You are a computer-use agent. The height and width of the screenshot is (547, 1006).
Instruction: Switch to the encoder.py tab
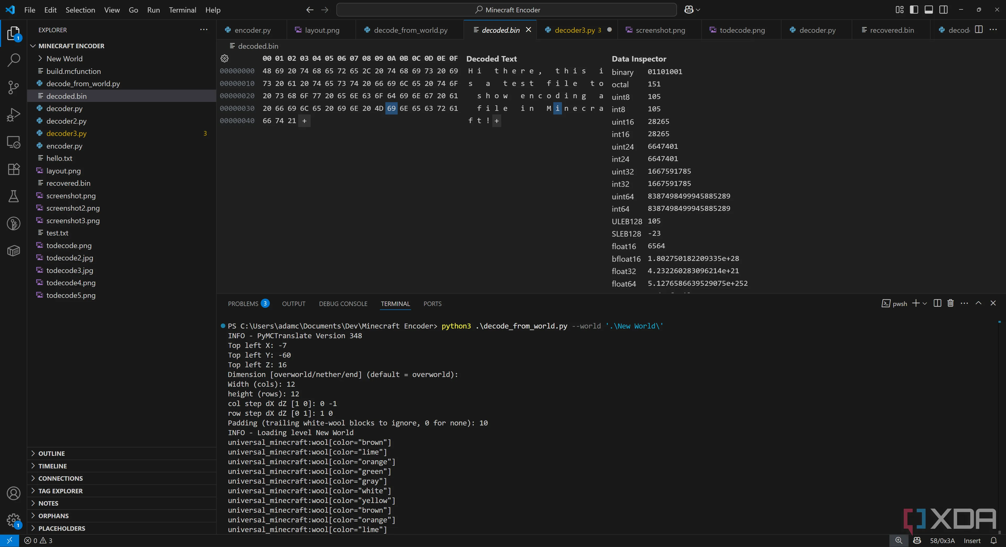click(251, 30)
